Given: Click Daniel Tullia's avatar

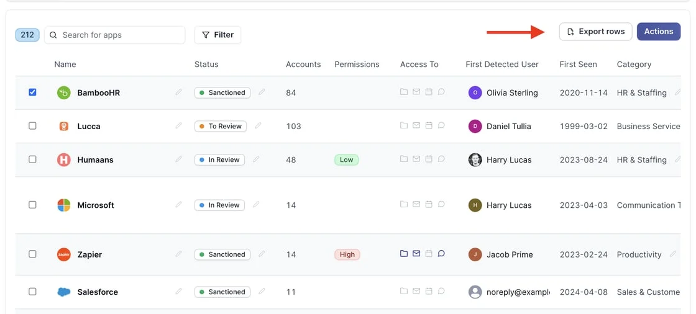Looking at the screenshot, I should tap(475, 127).
